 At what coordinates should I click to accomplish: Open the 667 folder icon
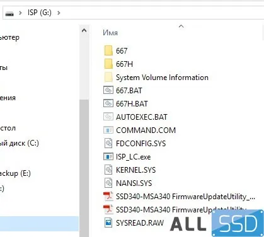tap(108, 50)
